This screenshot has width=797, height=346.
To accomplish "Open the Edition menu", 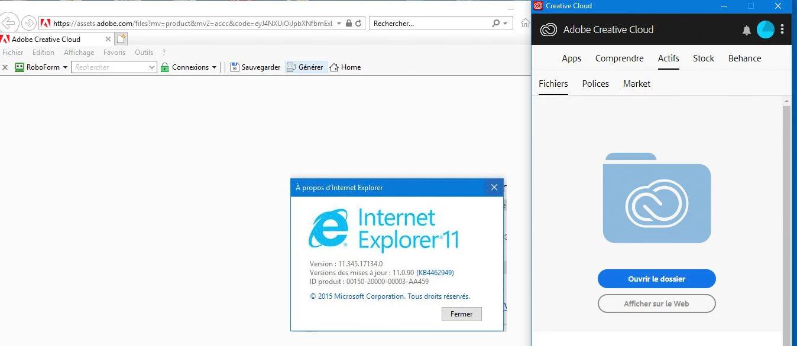I will [x=44, y=53].
